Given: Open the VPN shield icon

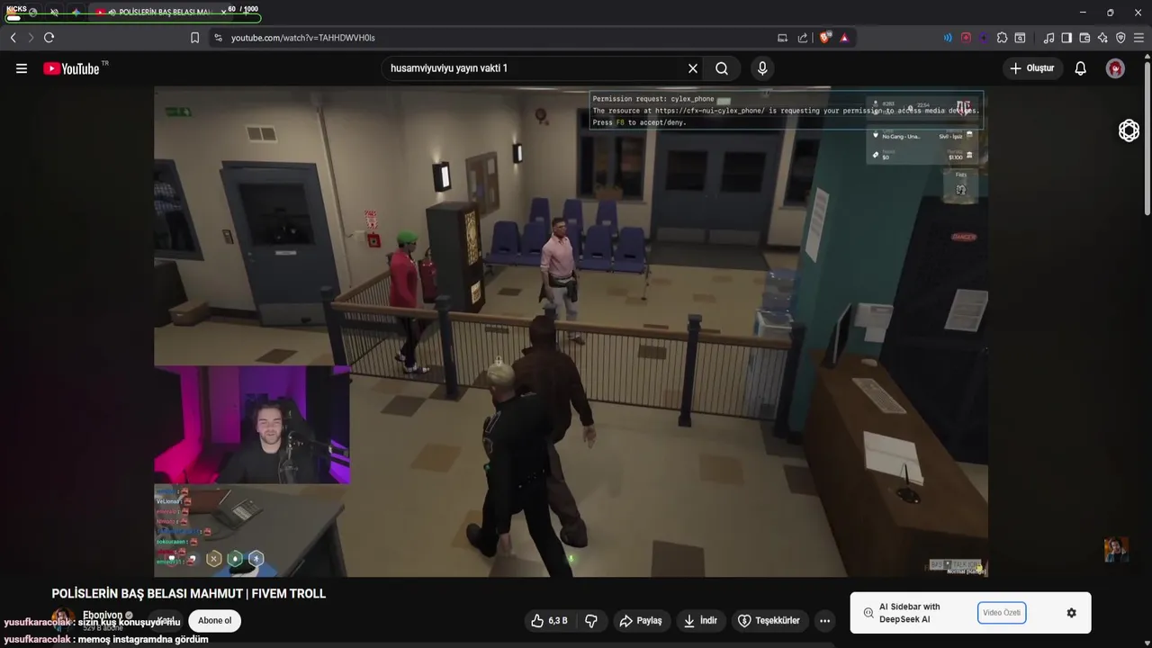Looking at the screenshot, I should point(1120,38).
